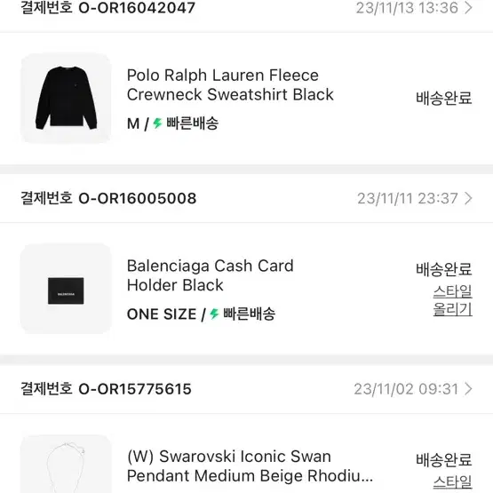493x493 pixels.
Task: Click the lightning icon on card holder order
Action: (x=214, y=314)
